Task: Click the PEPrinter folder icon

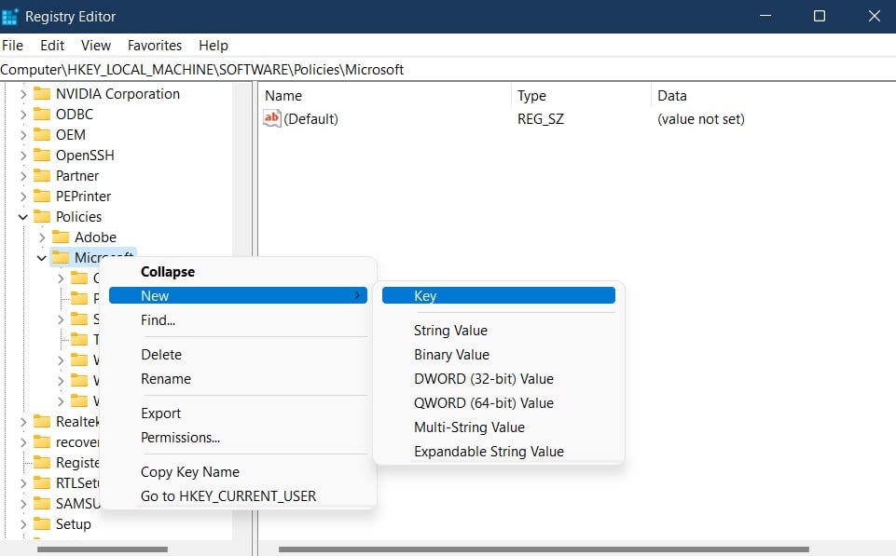Action: click(42, 197)
